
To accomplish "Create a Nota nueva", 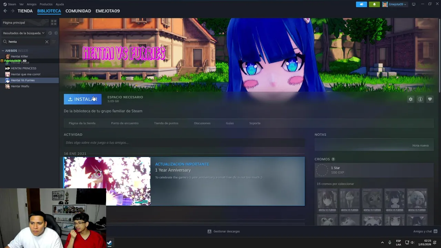I will coord(420,145).
